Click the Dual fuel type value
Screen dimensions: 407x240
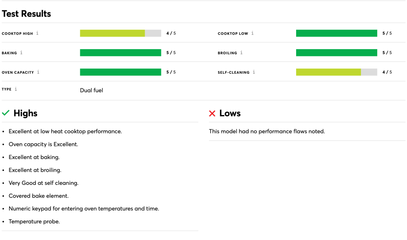coord(91,90)
